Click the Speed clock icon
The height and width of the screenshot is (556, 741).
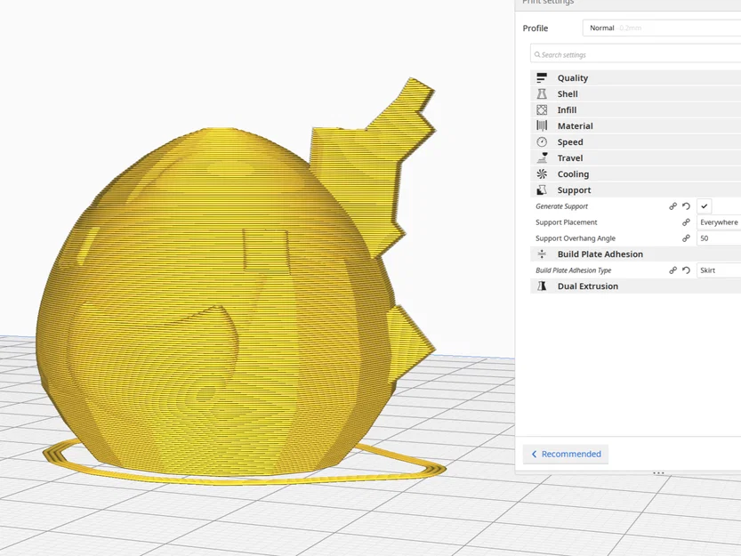542,141
